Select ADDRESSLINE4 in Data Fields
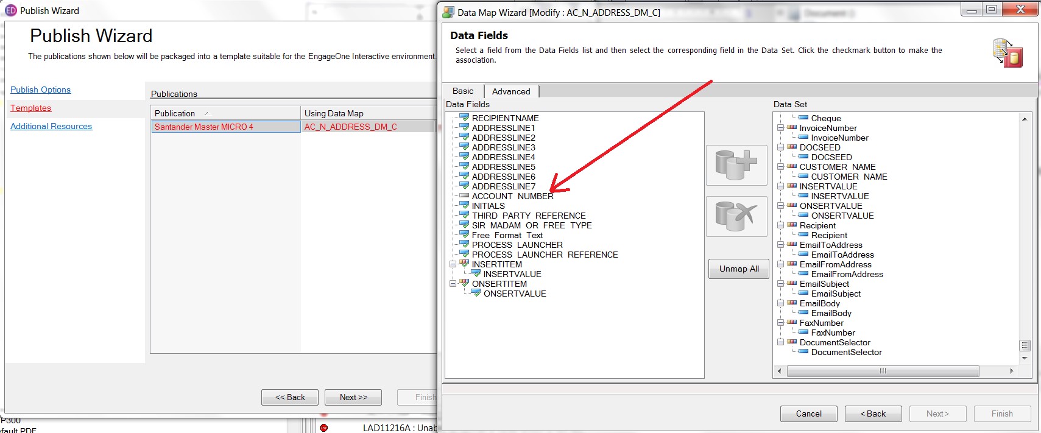This screenshot has width=1041, height=433. click(x=504, y=157)
